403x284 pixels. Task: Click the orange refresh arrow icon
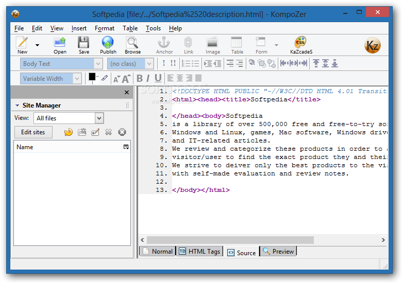pos(69,132)
